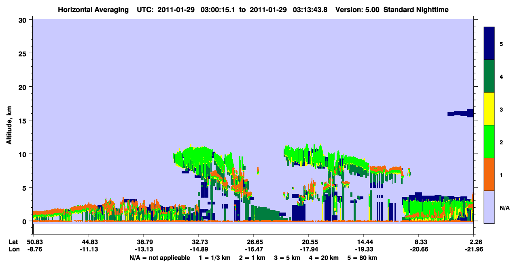This screenshot has height=269, width=526.
Task: Click the altitude tick label 20
Action: click(x=23, y=87)
